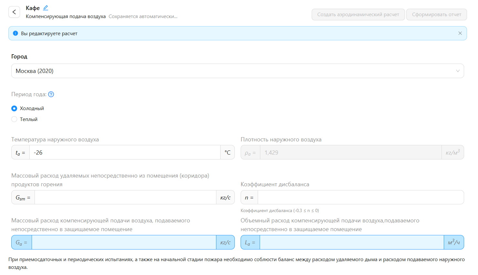Select the Теплый radio button
This screenshot has height=275, width=478.
coord(14,119)
